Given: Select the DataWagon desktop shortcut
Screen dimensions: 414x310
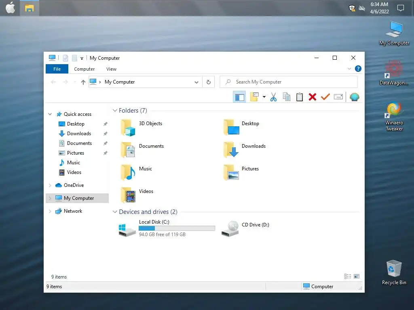Looking at the screenshot, I should pos(394,73).
